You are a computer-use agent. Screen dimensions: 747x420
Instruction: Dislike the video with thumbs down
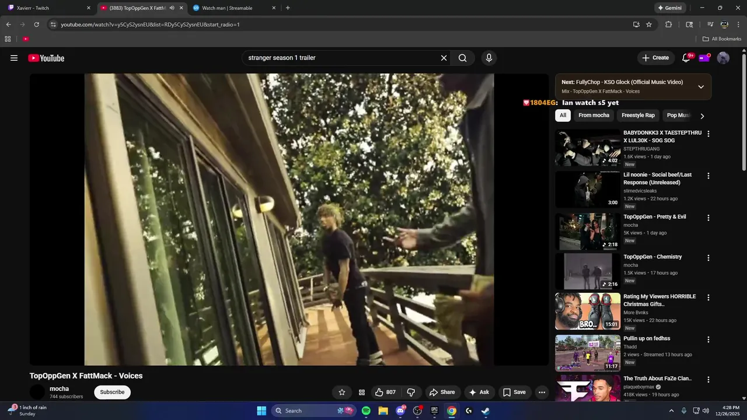pyautogui.click(x=411, y=392)
